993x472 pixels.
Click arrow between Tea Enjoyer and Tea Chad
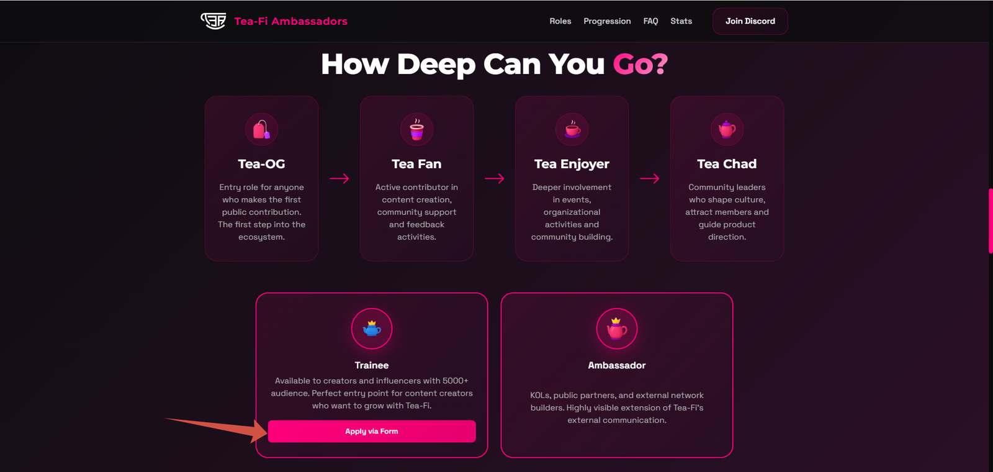coord(649,179)
